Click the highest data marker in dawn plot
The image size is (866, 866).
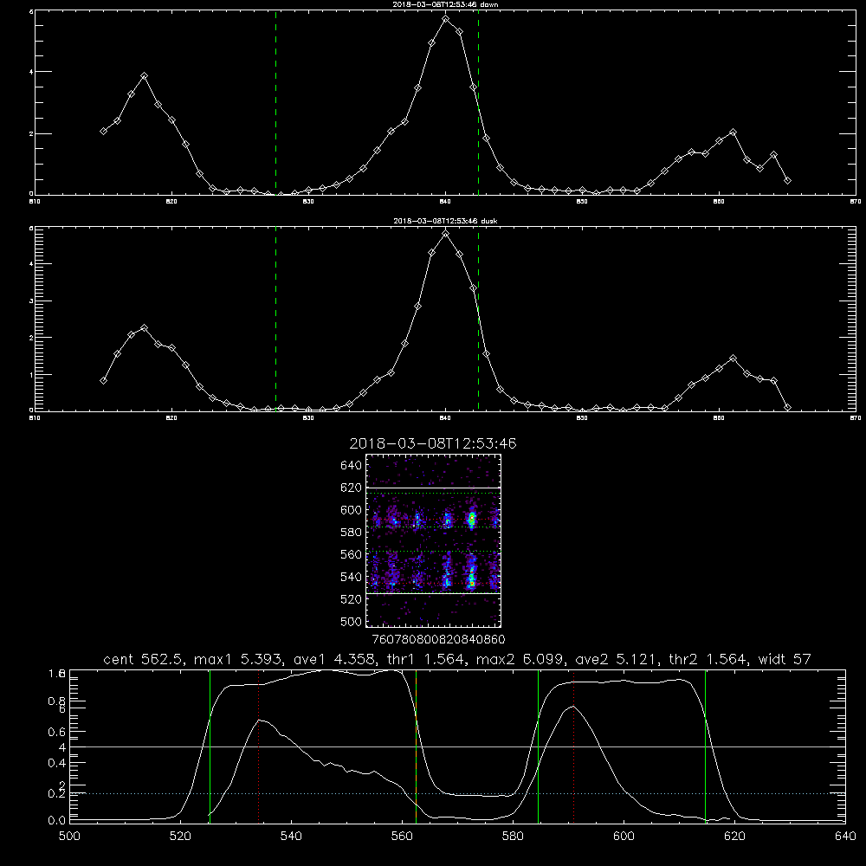tap(446, 19)
